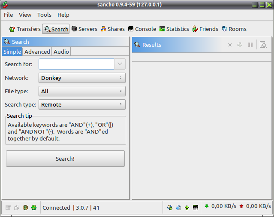Open the Transfers view
This screenshot has width=274, height=217.
25,29
